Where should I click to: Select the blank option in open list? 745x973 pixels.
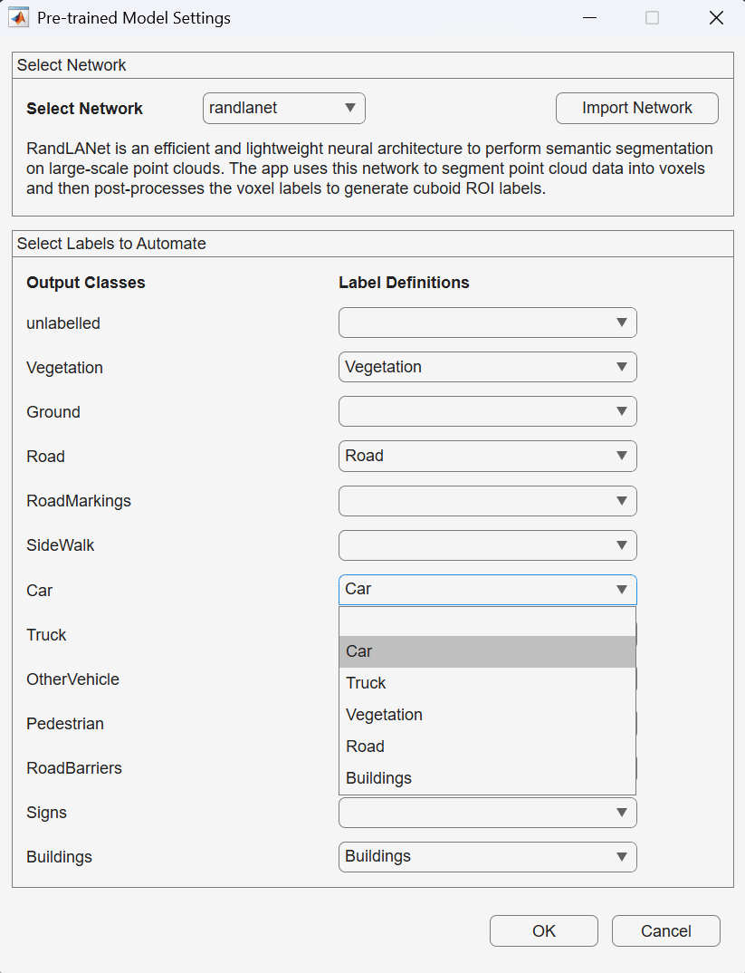click(488, 621)
